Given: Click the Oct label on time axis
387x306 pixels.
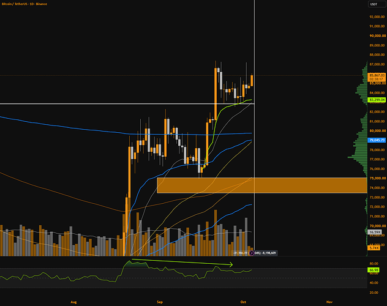Looking at the screenshot, I should click(x=243, y=302).
